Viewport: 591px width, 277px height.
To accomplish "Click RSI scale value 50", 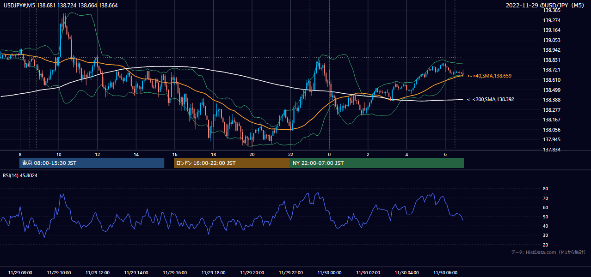I will (x=546, y=217).
